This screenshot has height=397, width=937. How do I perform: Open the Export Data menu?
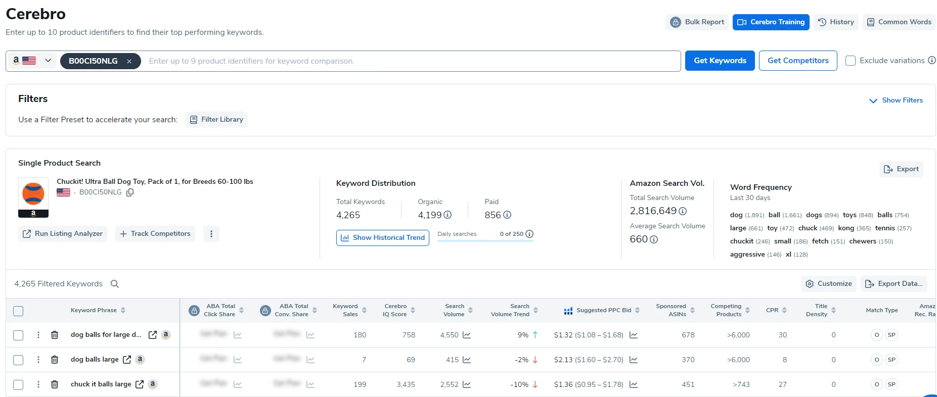(894, 284)
